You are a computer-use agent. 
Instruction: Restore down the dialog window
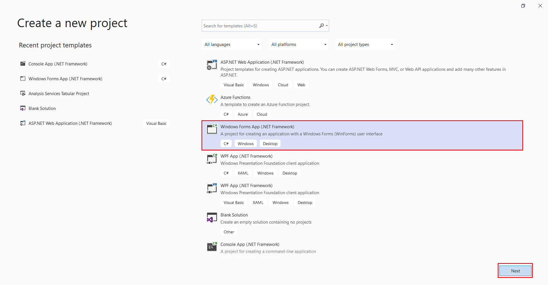(523, 6)
